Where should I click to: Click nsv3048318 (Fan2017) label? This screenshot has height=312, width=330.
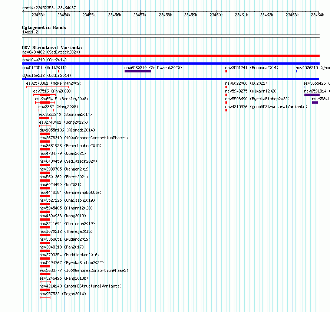62,247
